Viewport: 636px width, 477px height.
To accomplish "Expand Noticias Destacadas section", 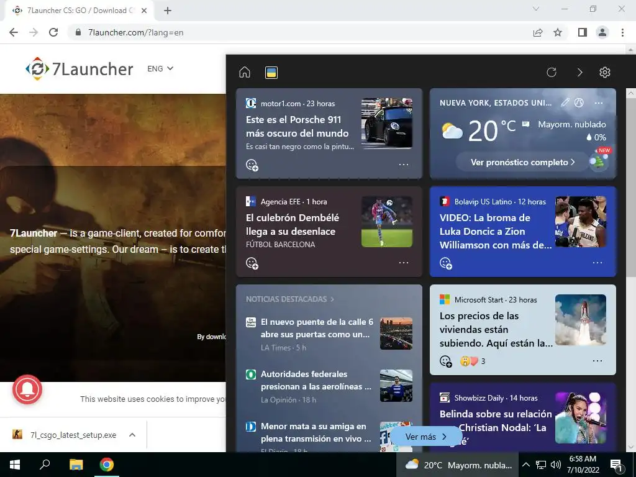I will tap(290, 299).
